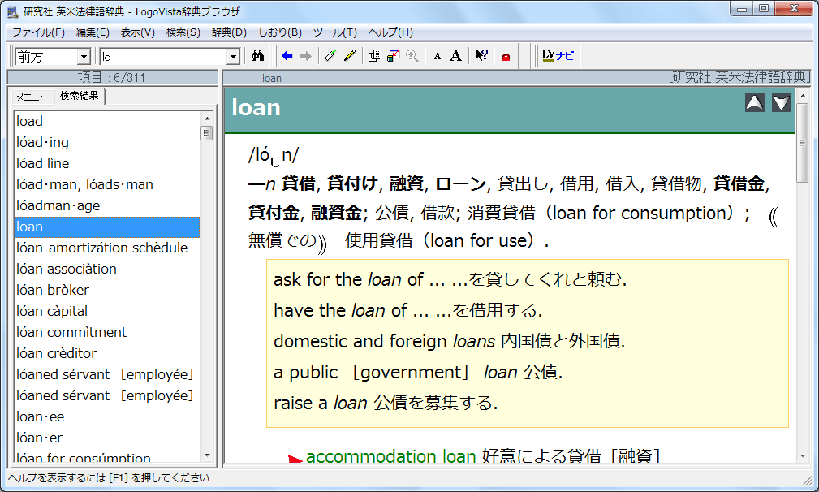Open the 辞典(D) menu
This screenshot has width=819, height=492.
point(229,32)
